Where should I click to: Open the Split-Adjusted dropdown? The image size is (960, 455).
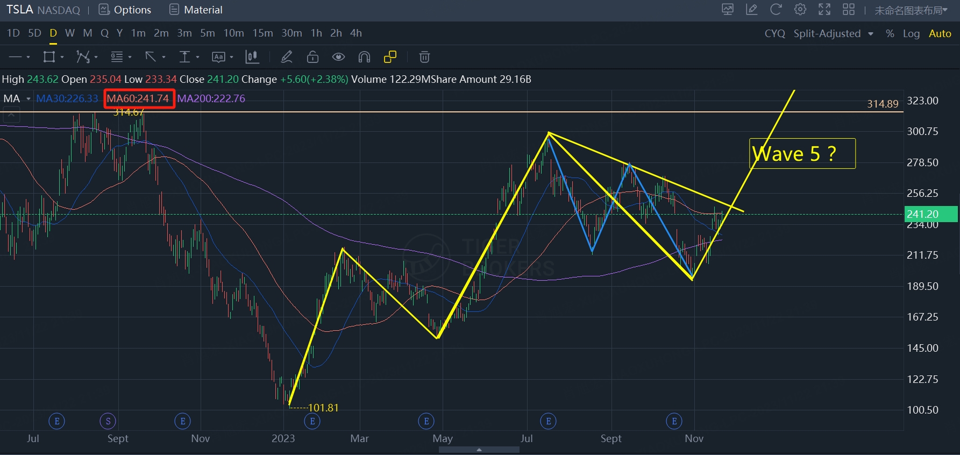[833, 33]
